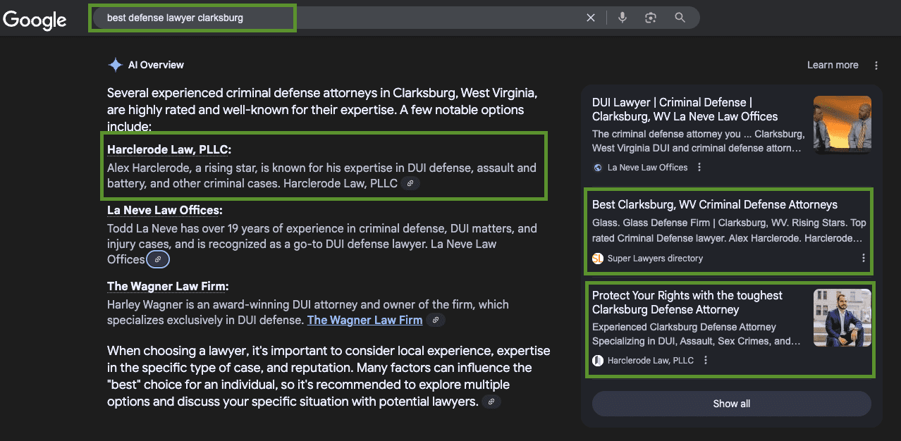Click the Learn more link
This screenshot has height=441, width=901.
coord(833,65)
